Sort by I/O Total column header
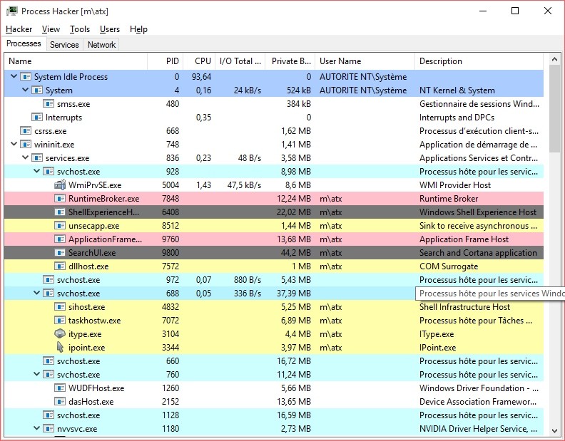This screenshot has width=565, height=441. pos(240,61)
